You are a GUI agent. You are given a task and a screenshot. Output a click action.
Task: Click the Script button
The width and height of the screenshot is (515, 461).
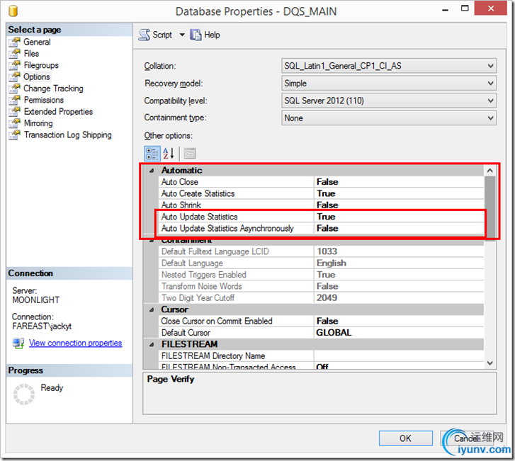[155, 35]
